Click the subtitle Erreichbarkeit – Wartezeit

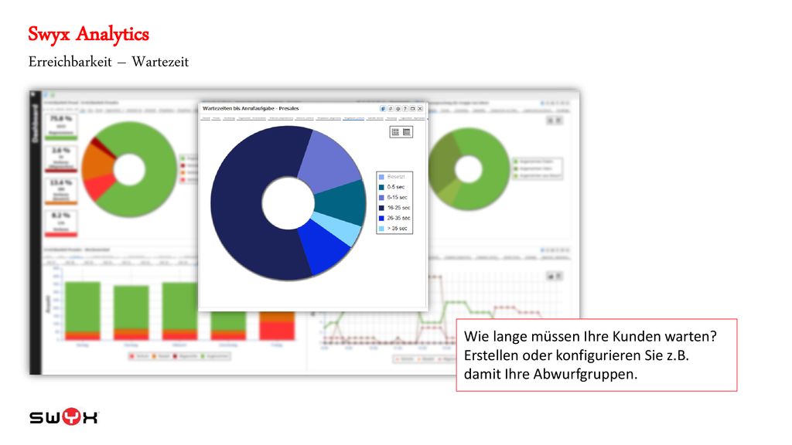click(x=108, y=62)
